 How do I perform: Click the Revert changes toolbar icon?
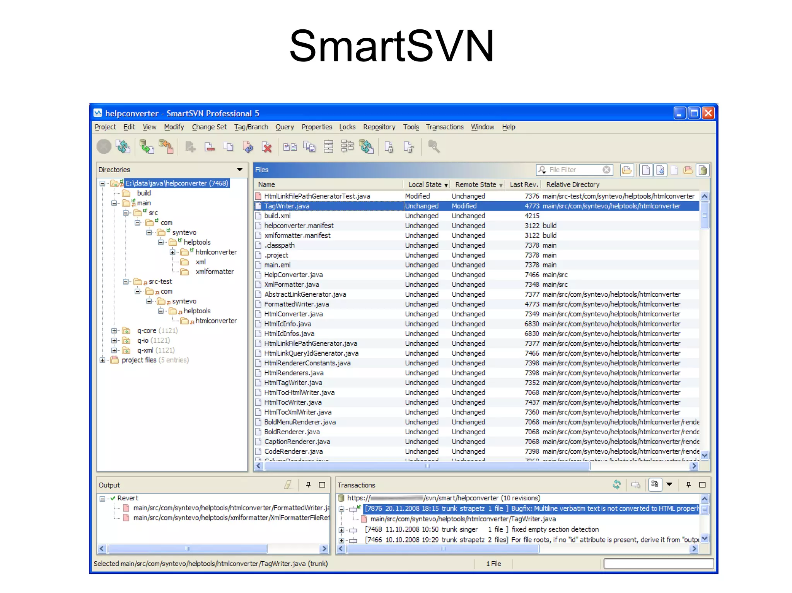pyautogui.click(x=247, y=147)
